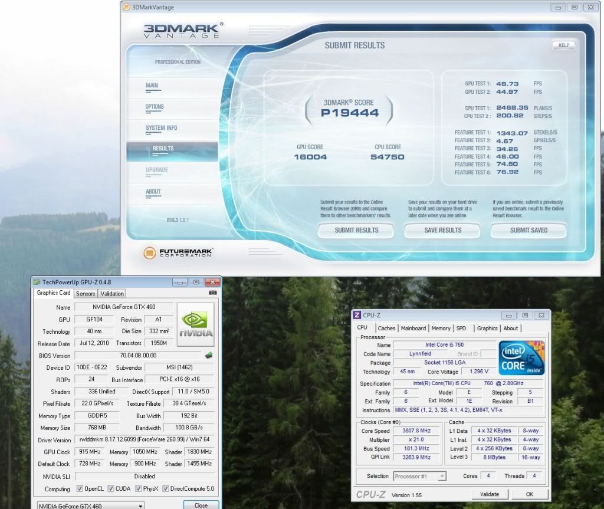Click the Device ID value 10DE - 0E22
Screen dimensions: 604x509
pos(91,367)
